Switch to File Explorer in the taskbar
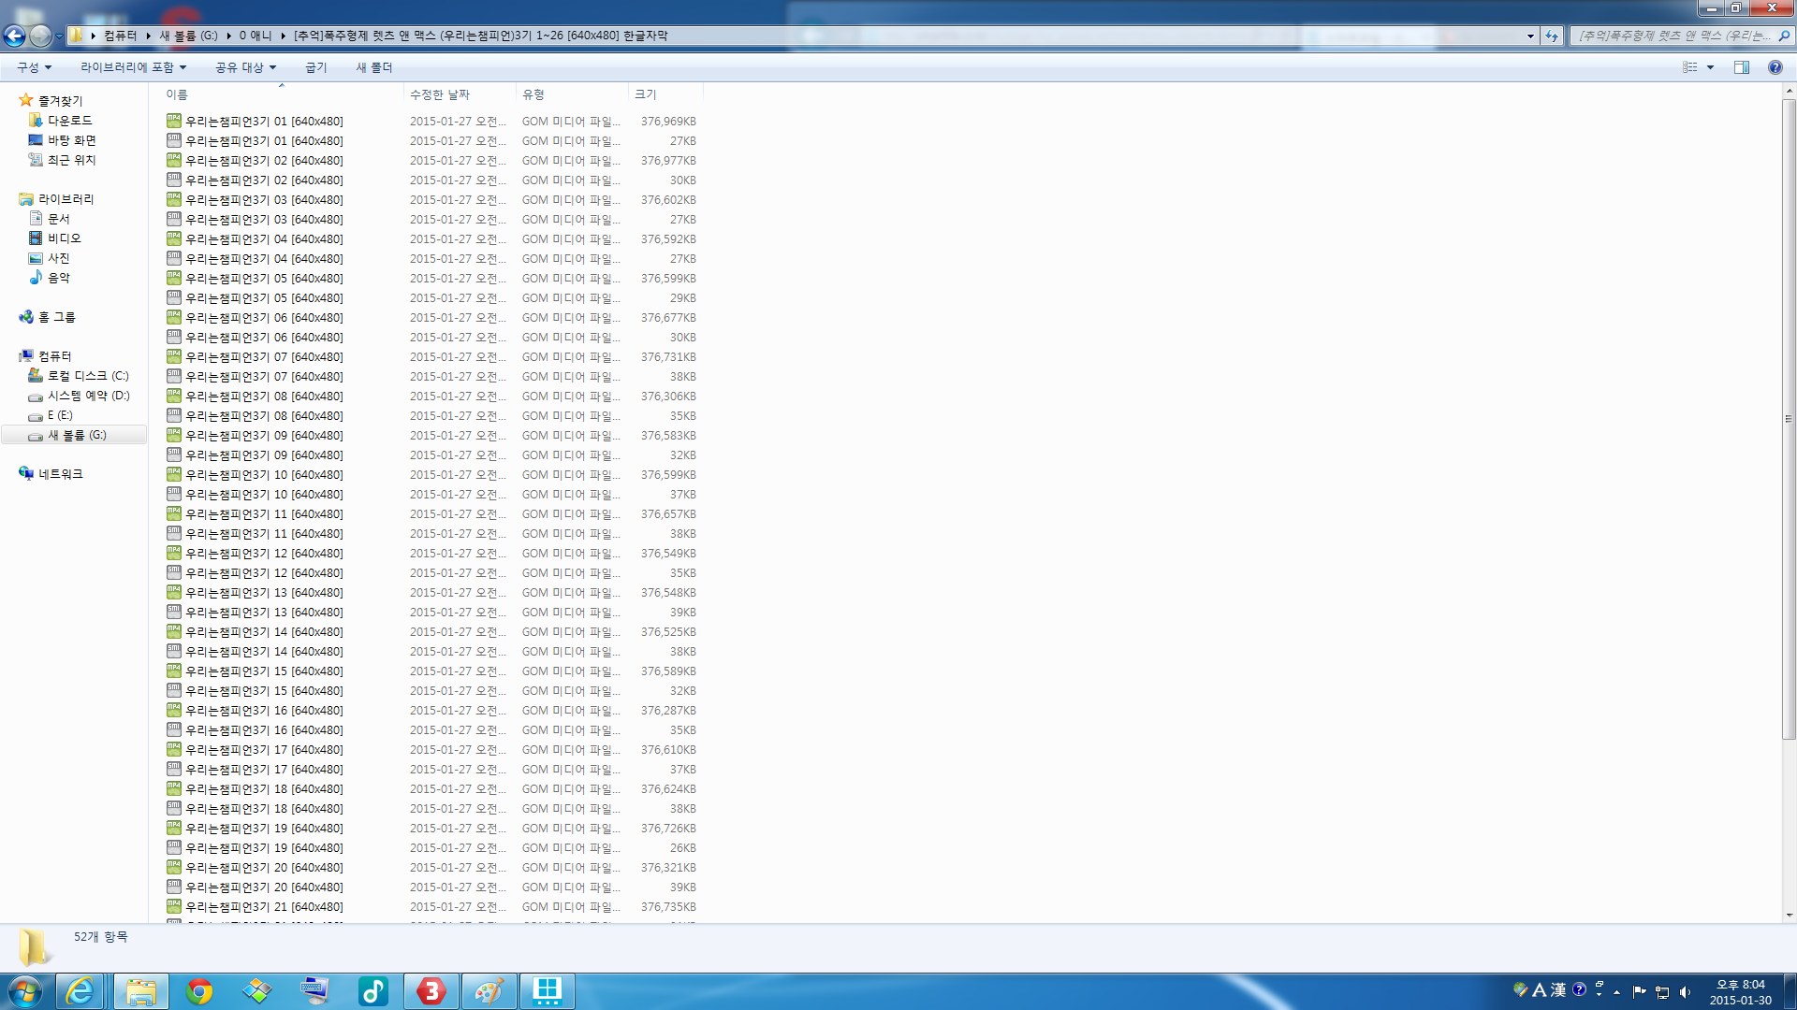Image resolution: width=1797 pixels, height=1010 pixels. tap(141, 991)
